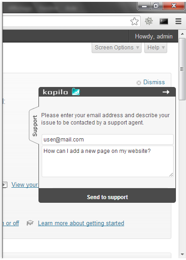Expand the Screen Options dropdown

coord(117,48)
